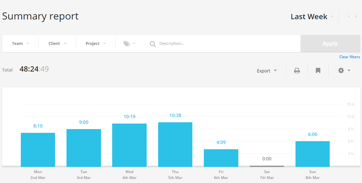Open the Last Week date range dropdown
The height and width of the screenshot is (183, 362).
(x=312, y=17)
